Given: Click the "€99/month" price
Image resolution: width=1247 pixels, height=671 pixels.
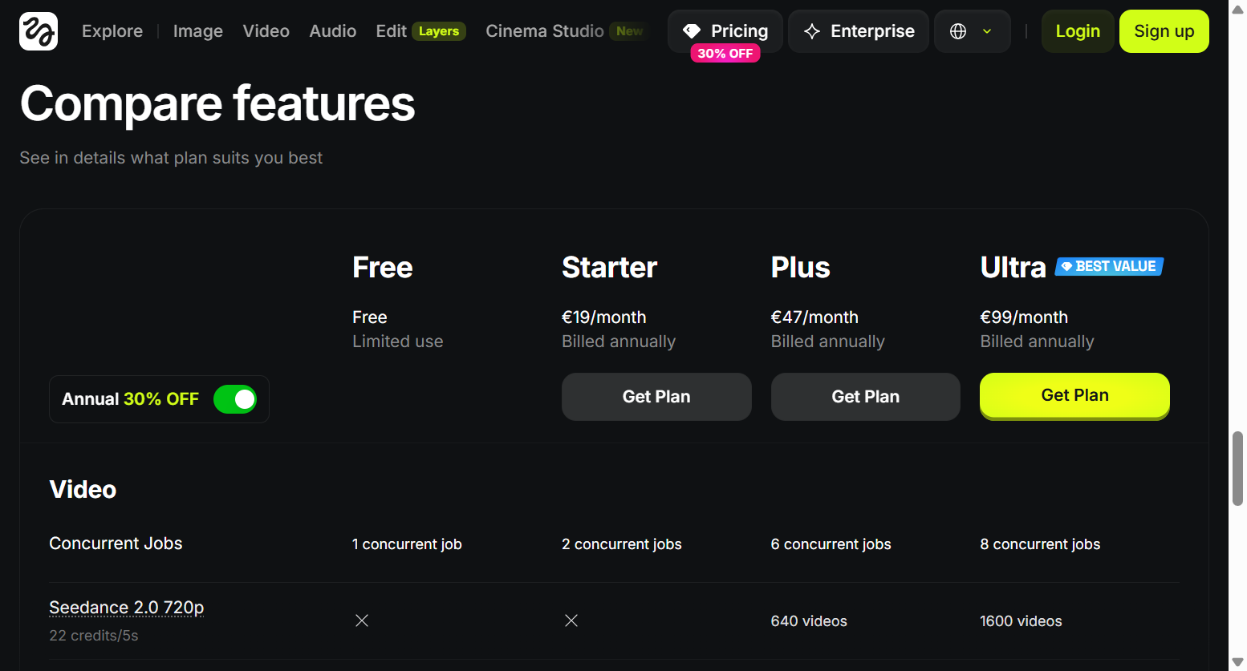Looking at the screenshot, I should coord(1024,317).
